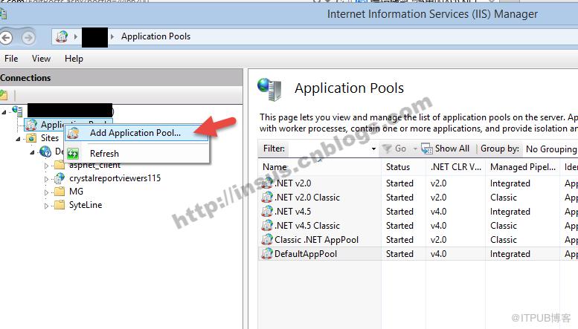This screenshot has height=329, width=578.
Task: Click the Sites folder icon
Action: 31,138
